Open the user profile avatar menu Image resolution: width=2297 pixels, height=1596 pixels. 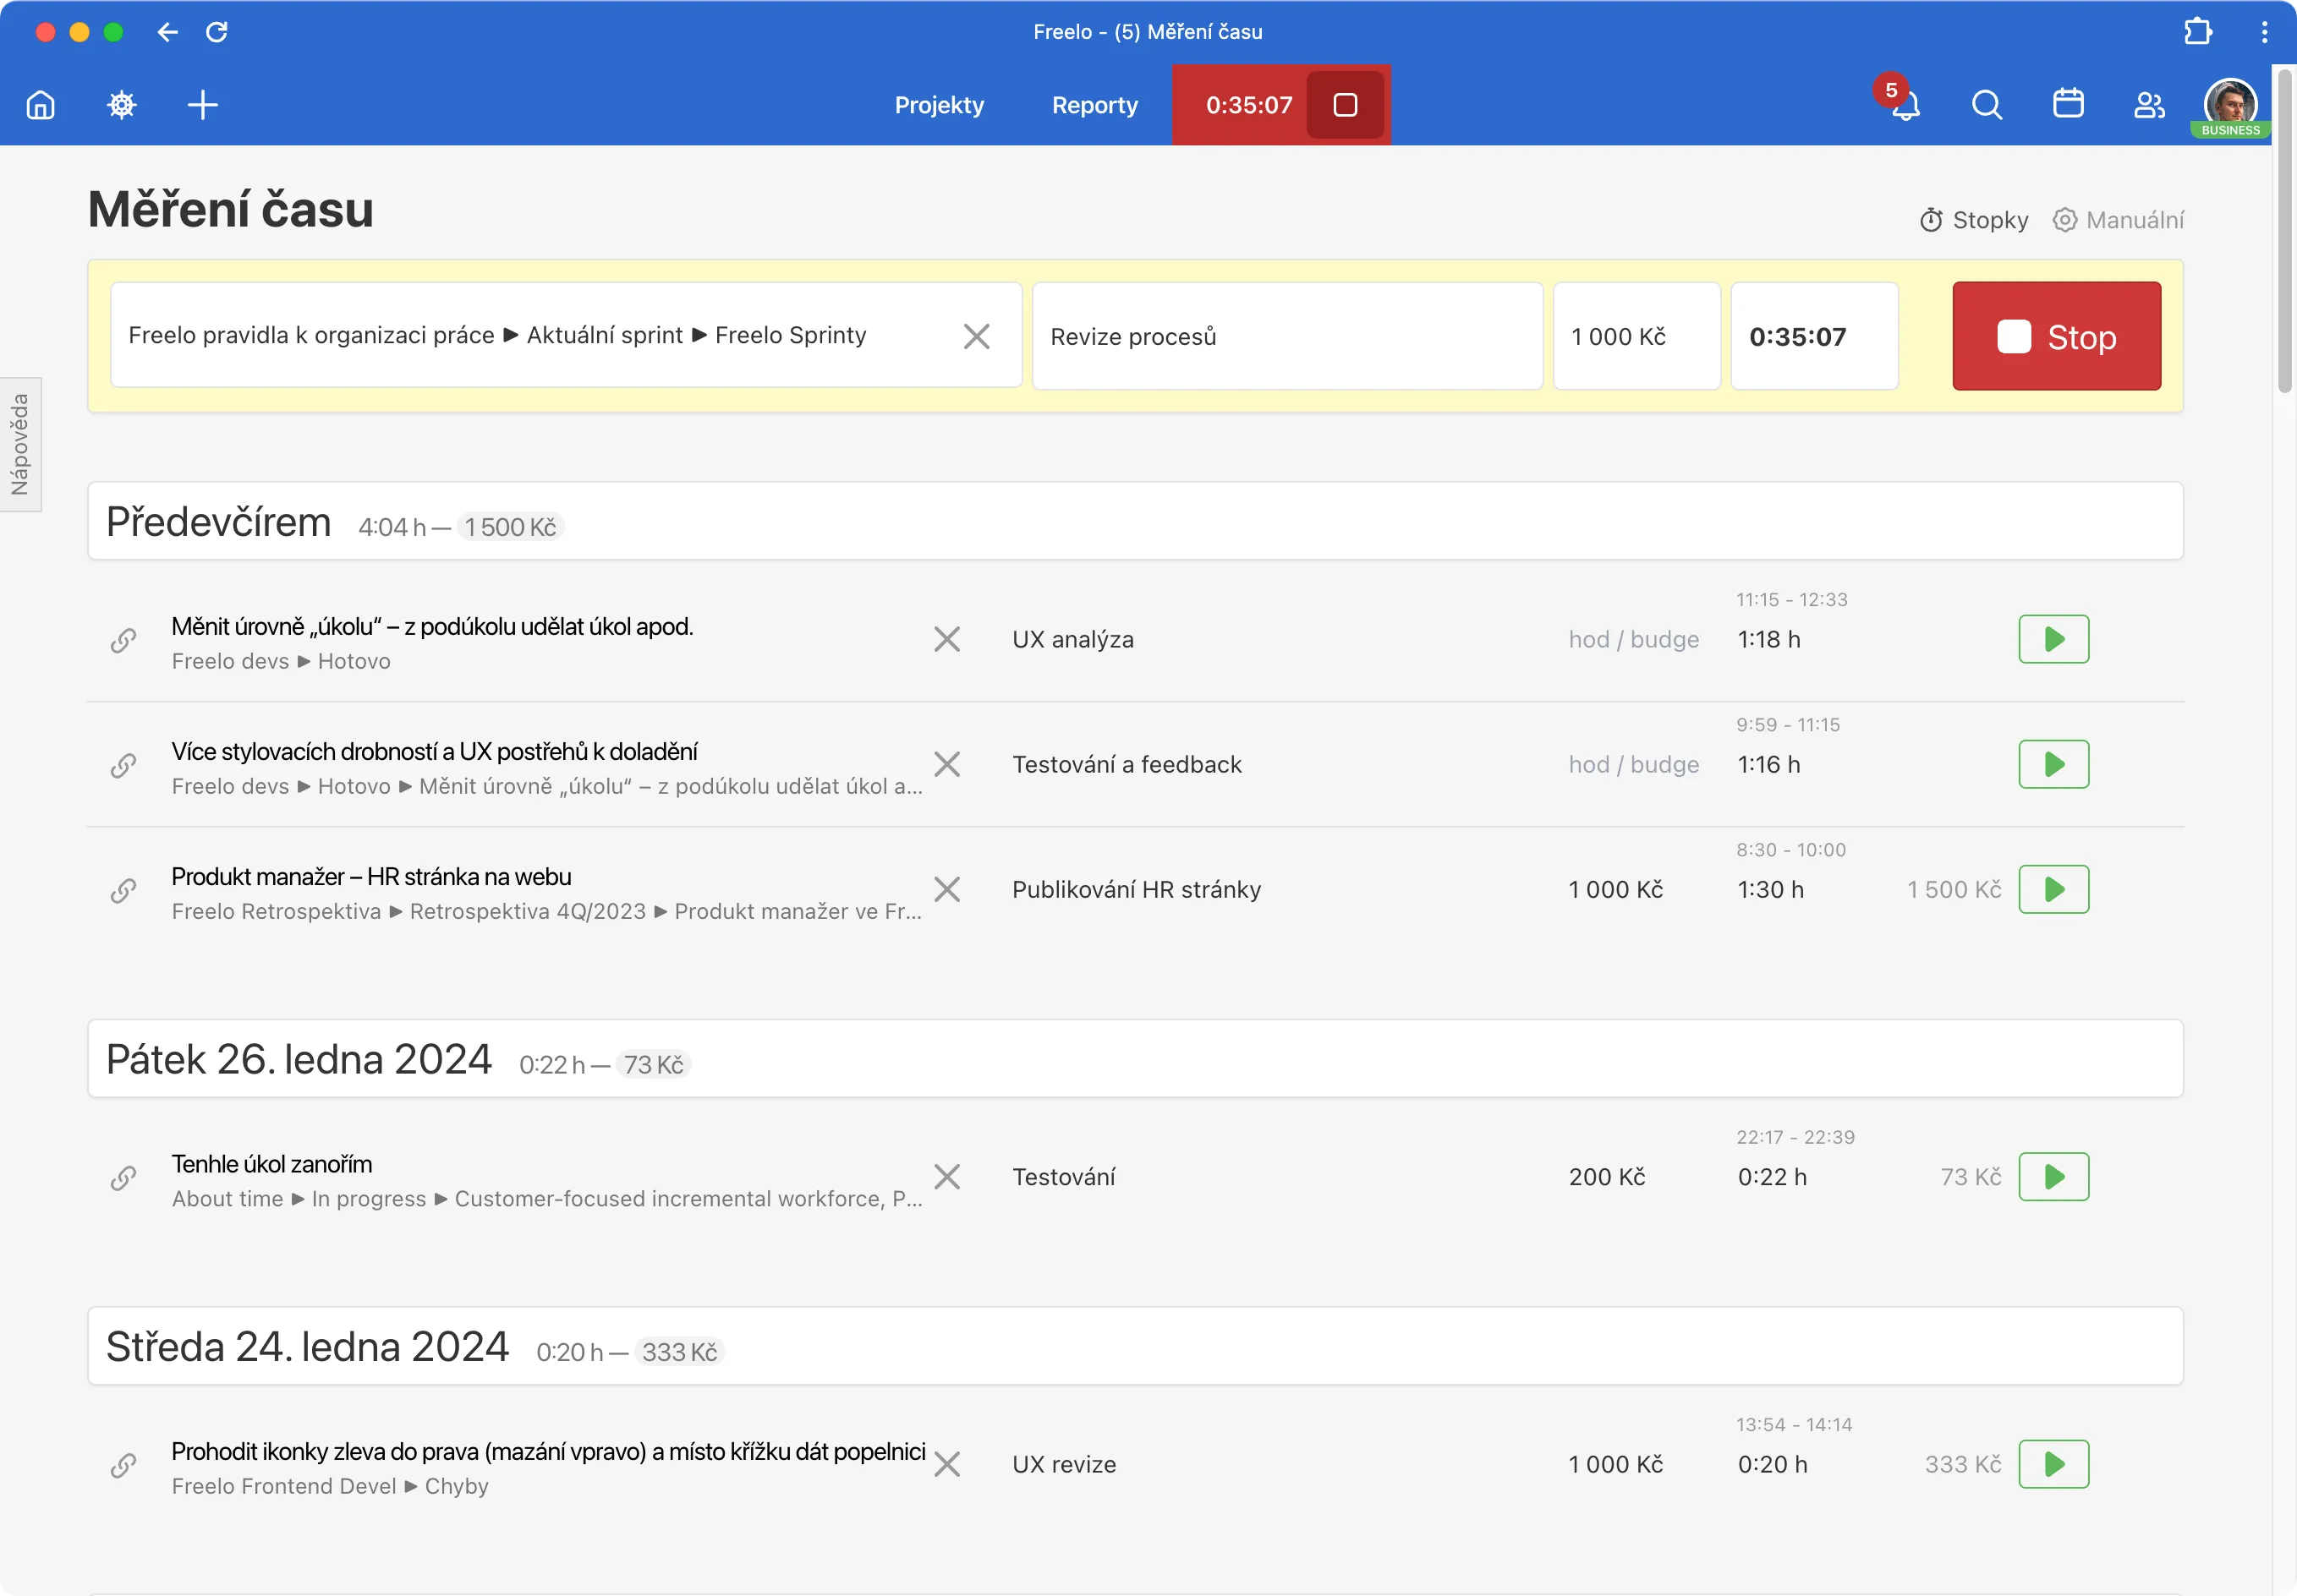pyautogui.click(x=2230, y=105)
